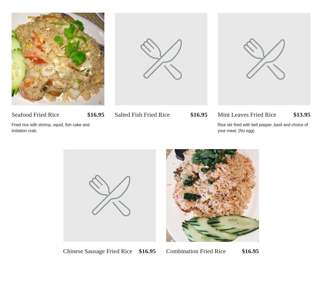Open the Seafood Fried Rice photo
Viewport: 322px width, 281px height.
pyautogui.click(x=58, y=59)
